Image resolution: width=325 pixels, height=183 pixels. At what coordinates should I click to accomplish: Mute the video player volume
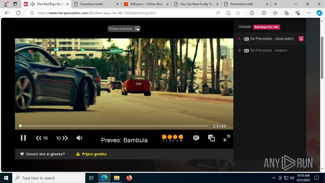[x=79, y=138]
